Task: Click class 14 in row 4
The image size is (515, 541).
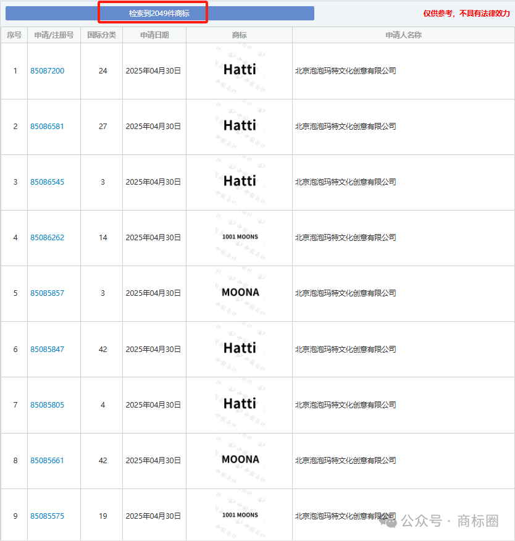Action: pos(103,237)
